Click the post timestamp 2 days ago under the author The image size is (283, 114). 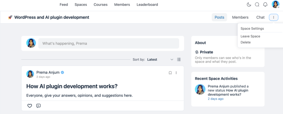43,77
